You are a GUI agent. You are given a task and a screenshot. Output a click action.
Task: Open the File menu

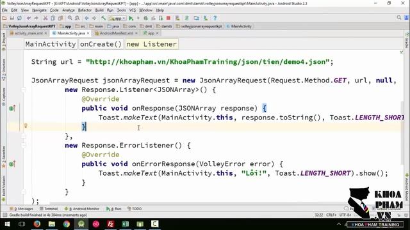coord(4,10)
